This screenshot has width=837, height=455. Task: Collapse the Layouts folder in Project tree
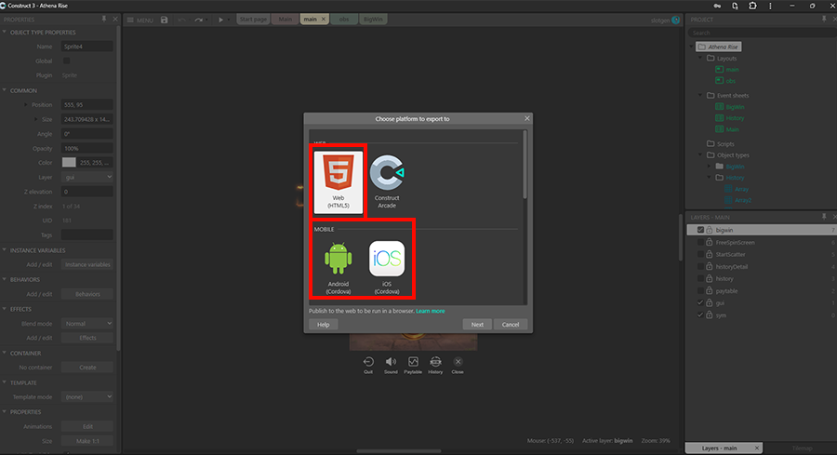point(698,58)
